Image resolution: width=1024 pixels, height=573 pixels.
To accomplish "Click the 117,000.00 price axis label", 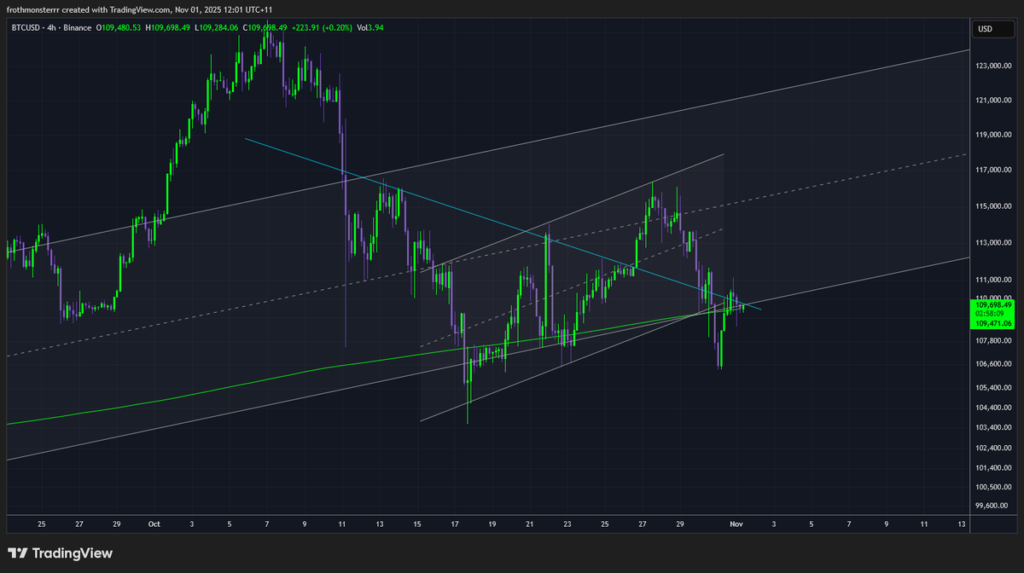I will [x=995, y=171].
